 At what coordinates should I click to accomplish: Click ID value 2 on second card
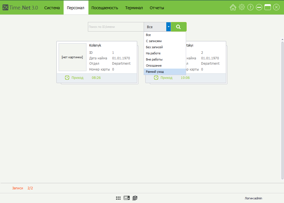(202, 53)
